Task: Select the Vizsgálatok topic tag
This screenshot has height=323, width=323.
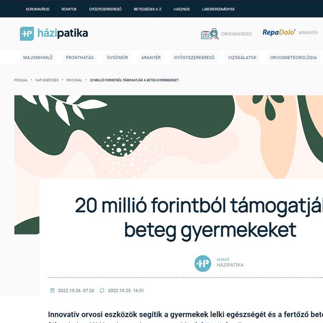Action: click(242, 58)
